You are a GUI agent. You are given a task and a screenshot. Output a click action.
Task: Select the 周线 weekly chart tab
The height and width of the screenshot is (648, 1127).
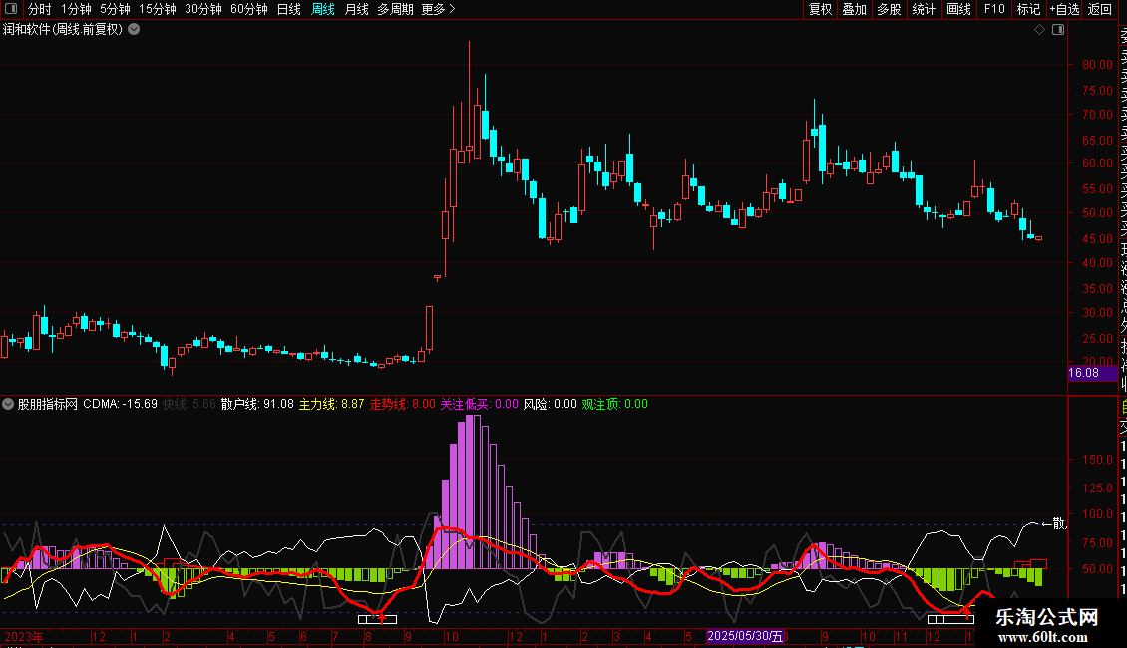tap(323, 9)
